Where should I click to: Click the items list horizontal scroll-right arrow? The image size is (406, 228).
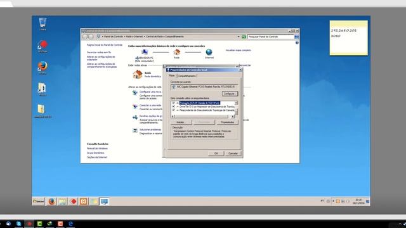pyautogui.click(x=233, y=117)
